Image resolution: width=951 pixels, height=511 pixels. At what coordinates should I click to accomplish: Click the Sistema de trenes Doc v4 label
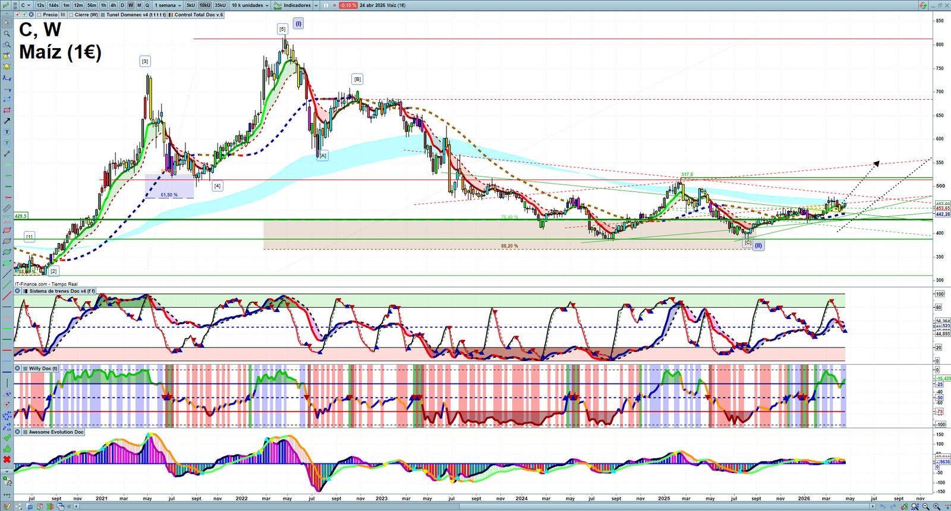click(x=62, y=291)
